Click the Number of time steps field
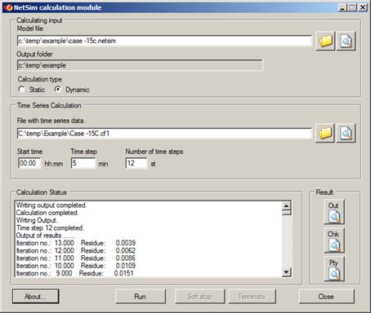Viewport: 371px width, 313px height. point(136,163)
